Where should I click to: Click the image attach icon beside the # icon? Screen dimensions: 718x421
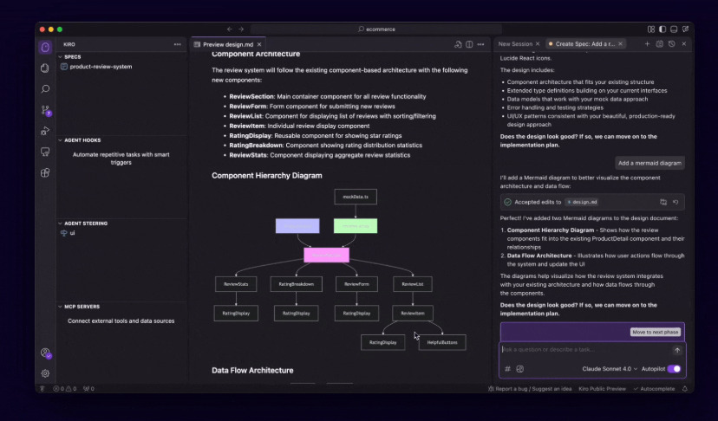(519, 369)
